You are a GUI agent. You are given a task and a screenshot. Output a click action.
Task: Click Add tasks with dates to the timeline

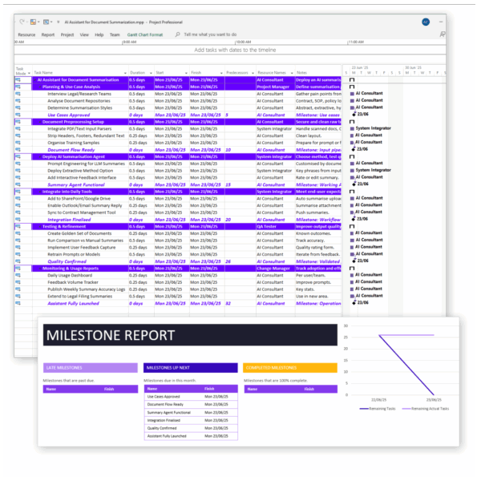(x=235, y=50)
